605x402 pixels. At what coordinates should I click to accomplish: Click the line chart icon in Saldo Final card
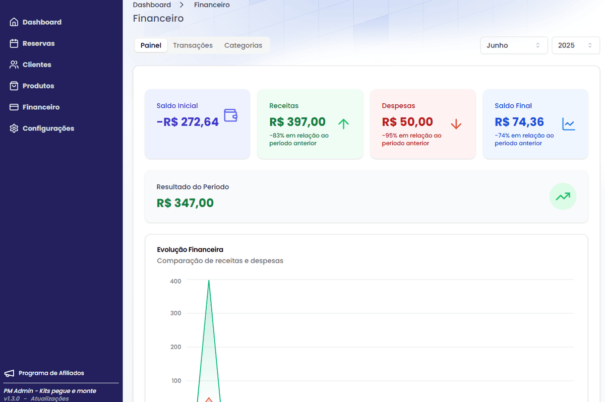569,124
